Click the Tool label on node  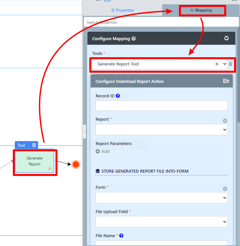(21, 145)
